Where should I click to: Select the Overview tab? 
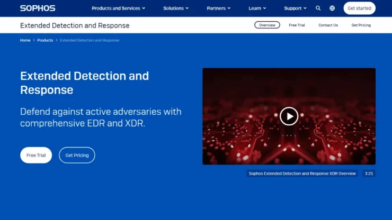click(x=267, y=25)
